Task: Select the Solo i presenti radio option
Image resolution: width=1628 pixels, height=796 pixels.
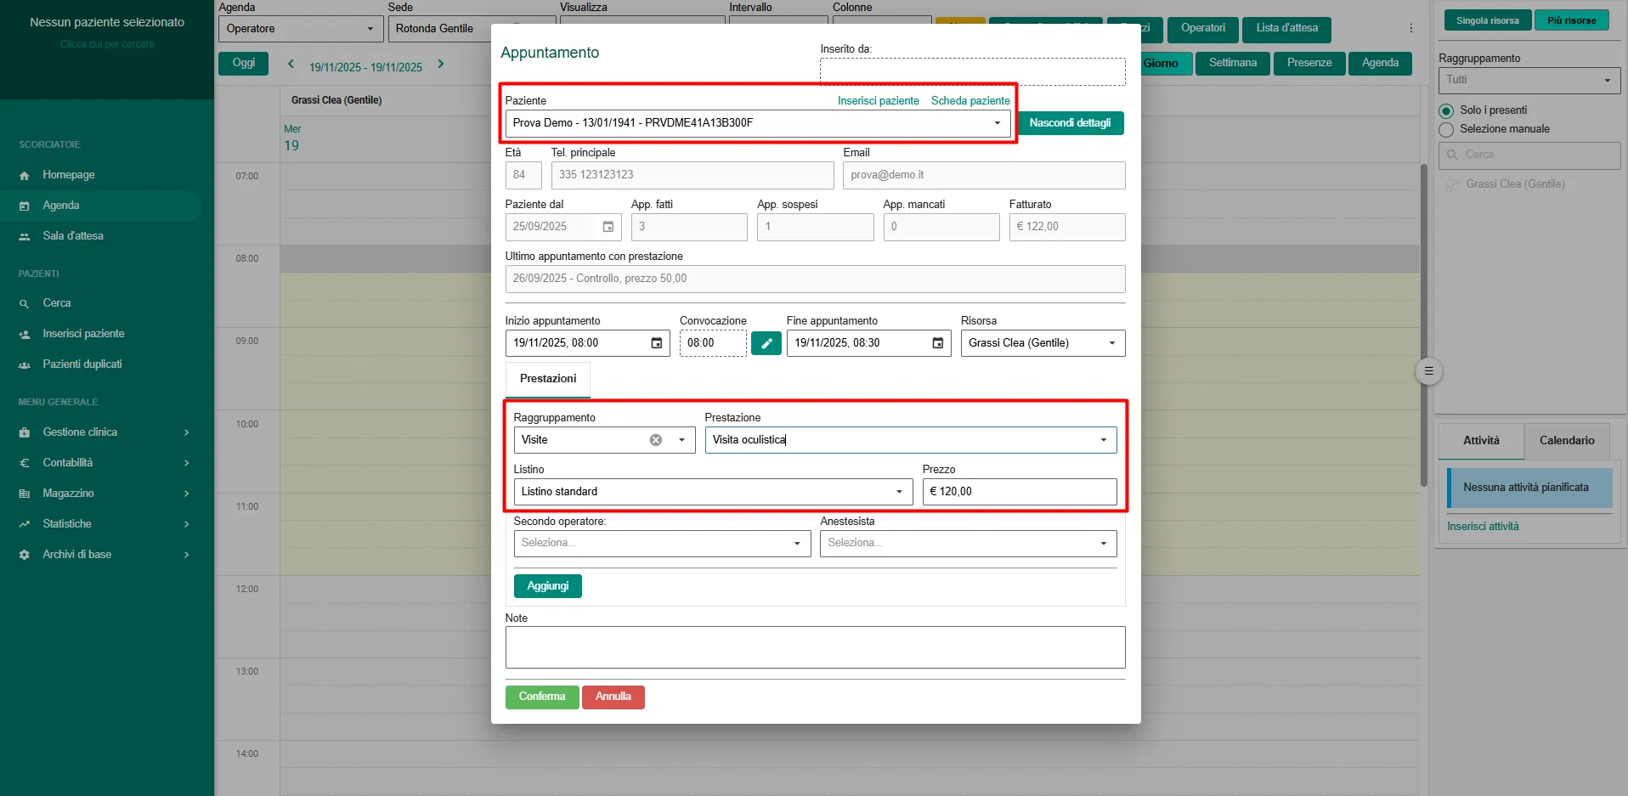Action: tap(1446, 111)
